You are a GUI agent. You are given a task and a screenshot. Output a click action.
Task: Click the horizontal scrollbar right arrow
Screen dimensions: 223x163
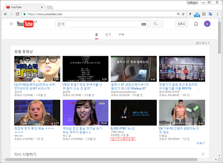point(216,159)
